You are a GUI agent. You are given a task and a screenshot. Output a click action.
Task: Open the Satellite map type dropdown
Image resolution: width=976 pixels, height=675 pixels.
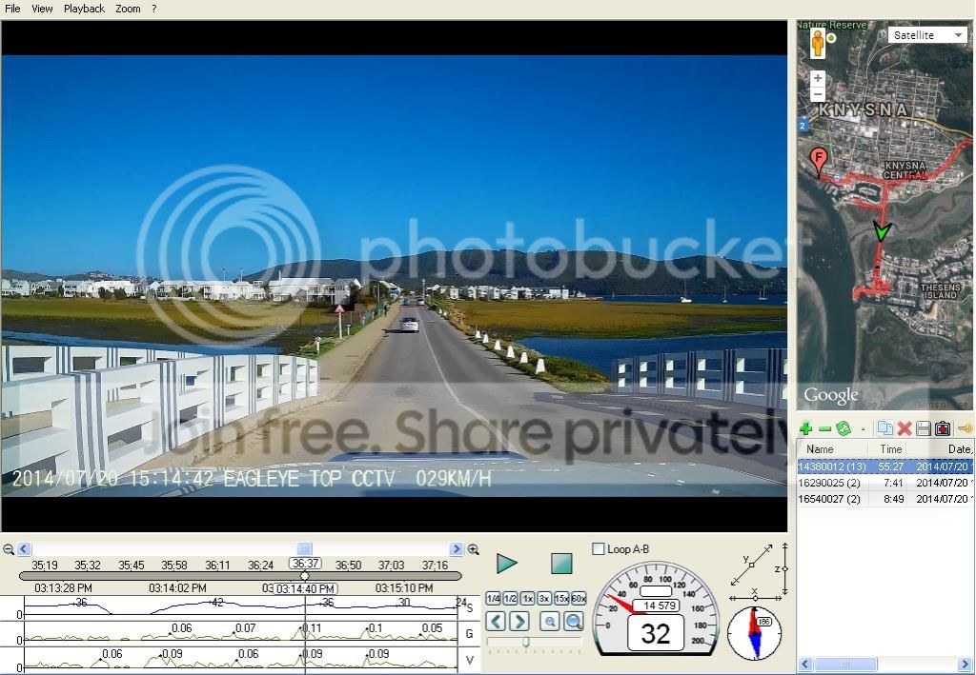(x=926, y=35)
